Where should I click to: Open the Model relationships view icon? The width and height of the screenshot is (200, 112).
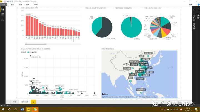coord(3,20)
